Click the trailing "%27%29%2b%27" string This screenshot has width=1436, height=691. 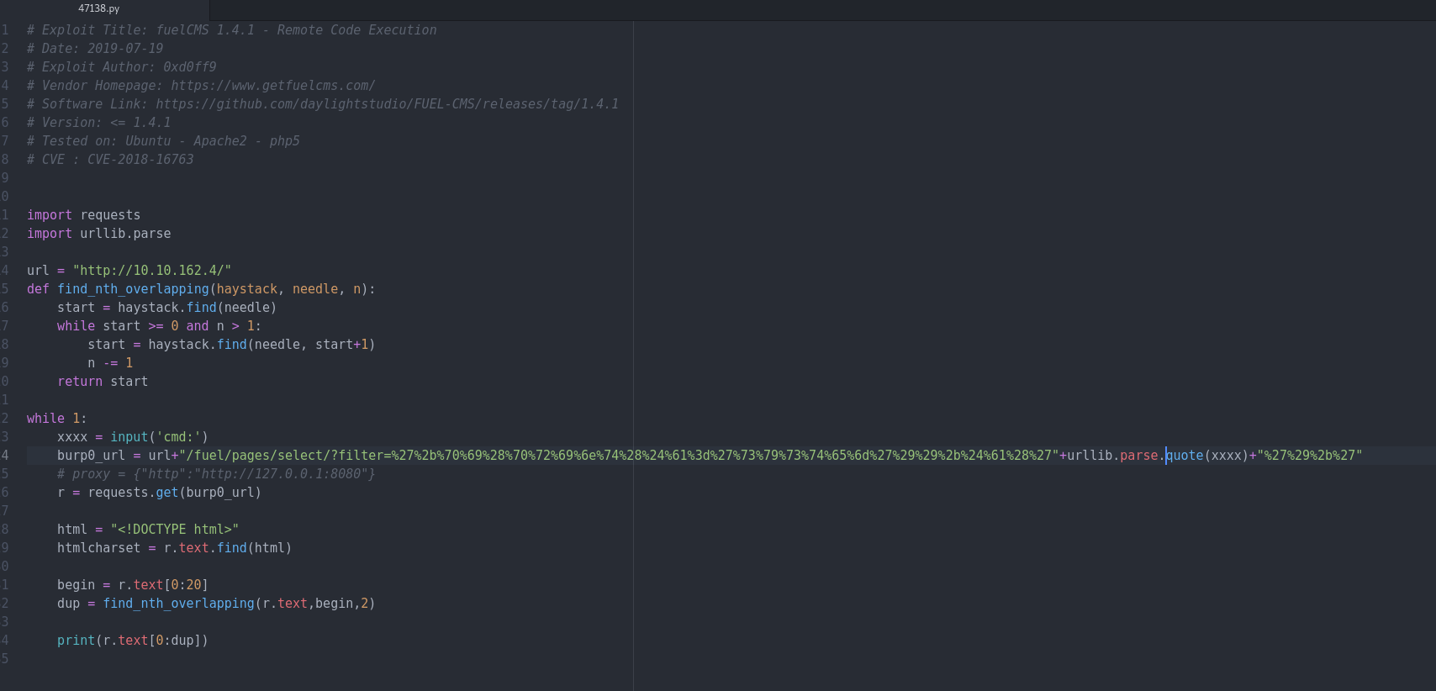pos(1310,456)
